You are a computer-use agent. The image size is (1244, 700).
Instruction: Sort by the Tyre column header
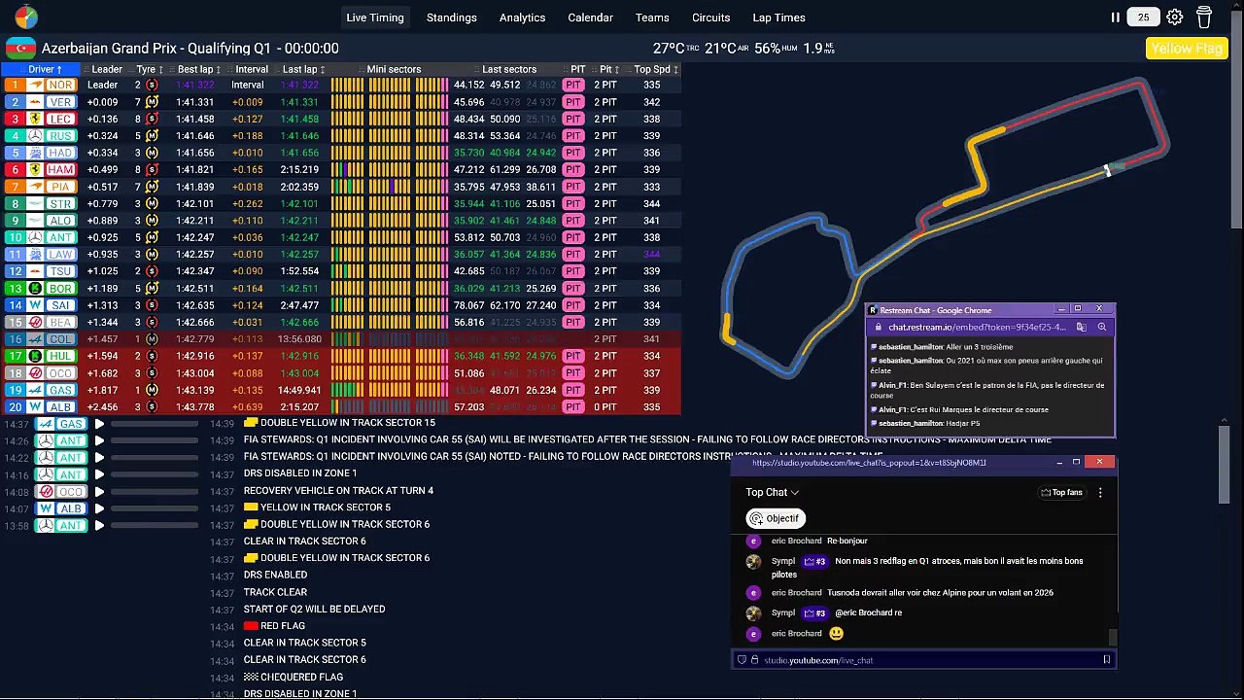coord(150,69)
